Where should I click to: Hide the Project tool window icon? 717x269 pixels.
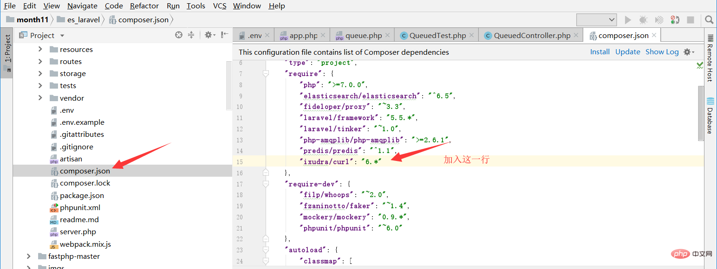pyautogui.click(x=225, y=35)
